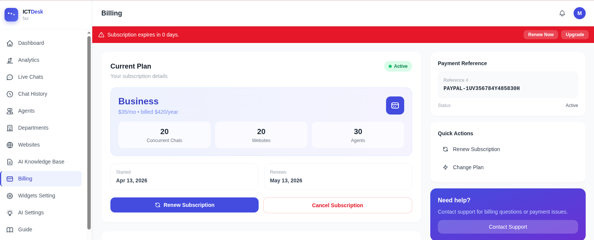Screen dimensions: 594x240
Task: Click the 20 Concurrent Chats stat
Action: (x=164, y=135)
